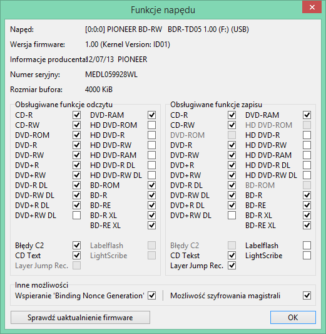The height and width of the screenshot is (334, 326).
Task: Check HD DVD-R DL box in write functions
Action: [307, 165]
